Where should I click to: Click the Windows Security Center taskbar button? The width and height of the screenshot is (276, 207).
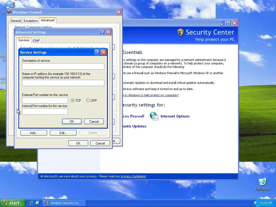pyautogui.click(x=64, y=203)
